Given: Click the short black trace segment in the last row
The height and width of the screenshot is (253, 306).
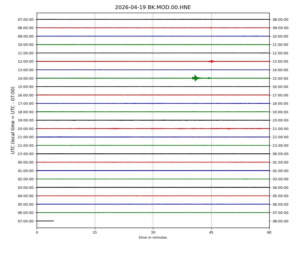Looking at the screenshot, I should point(45,221).
